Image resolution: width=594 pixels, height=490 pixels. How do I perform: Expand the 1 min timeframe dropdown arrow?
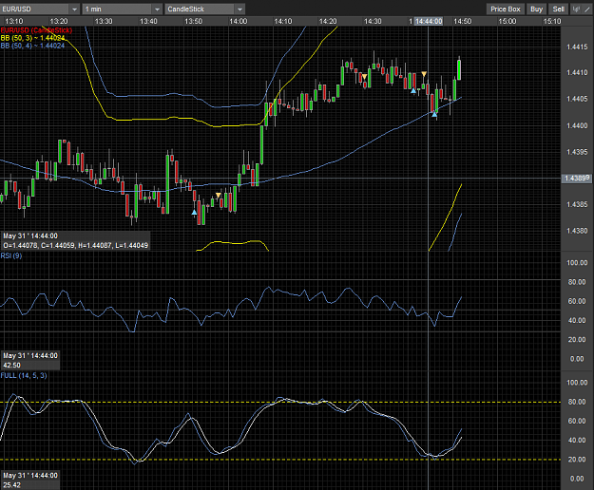point(157,9)
